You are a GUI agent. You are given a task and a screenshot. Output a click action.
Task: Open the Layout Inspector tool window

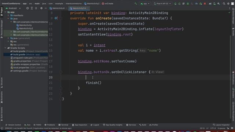click(221, 125)
